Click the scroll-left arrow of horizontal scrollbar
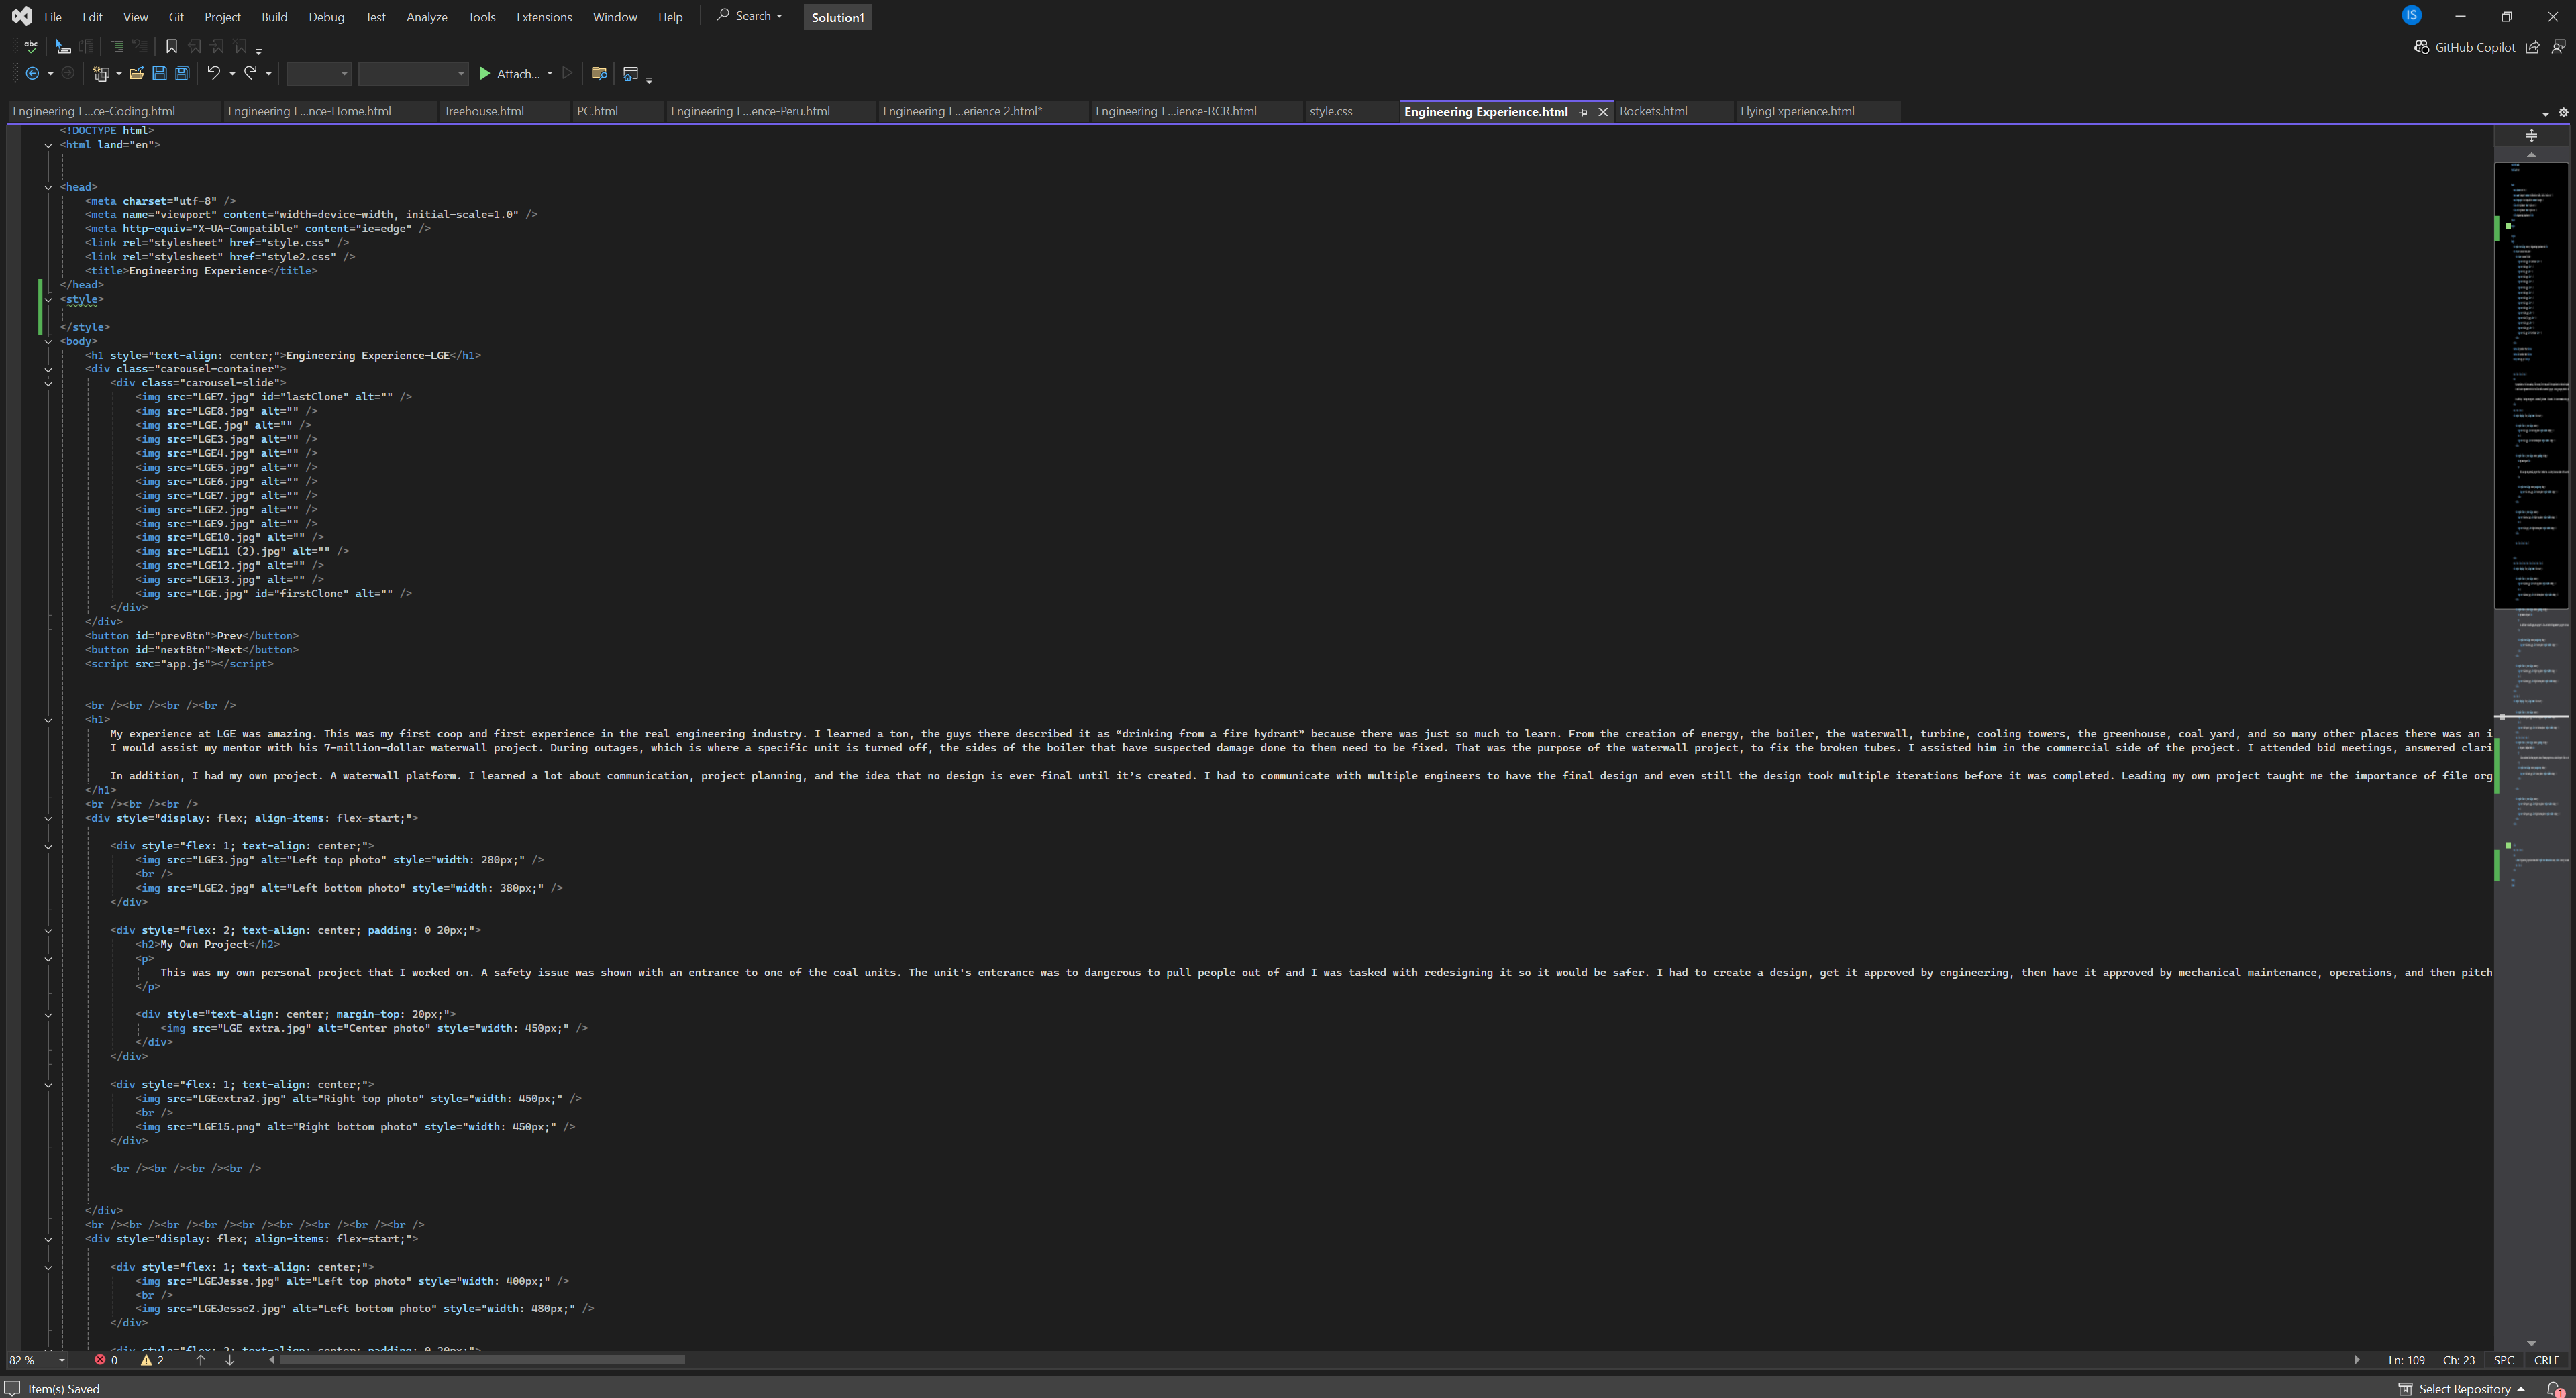 tap(272, 1360)
